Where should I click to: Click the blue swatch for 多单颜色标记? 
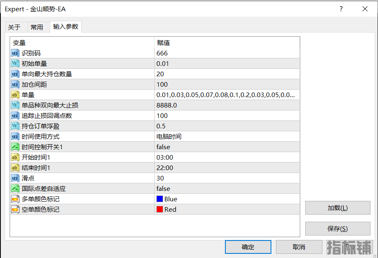[160, 199]
